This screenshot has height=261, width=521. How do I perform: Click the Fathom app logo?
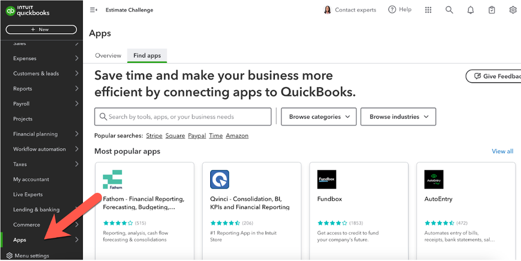112,179
